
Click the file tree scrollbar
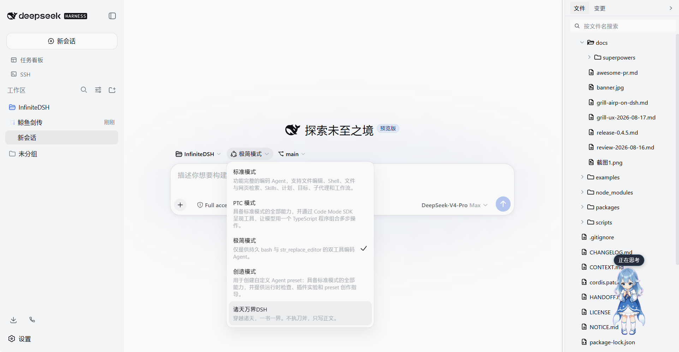[677, 149]
